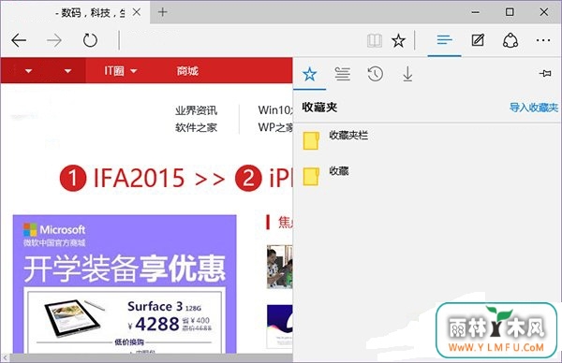
Task: Close the current browser tab
Action: [x=136, y=12]
